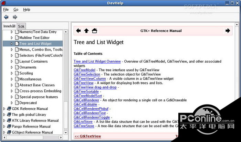Screen dimensions: 241x142
Task: Click sidebar vertical scrollbar down arrow
Action: (x=66, y=133)
